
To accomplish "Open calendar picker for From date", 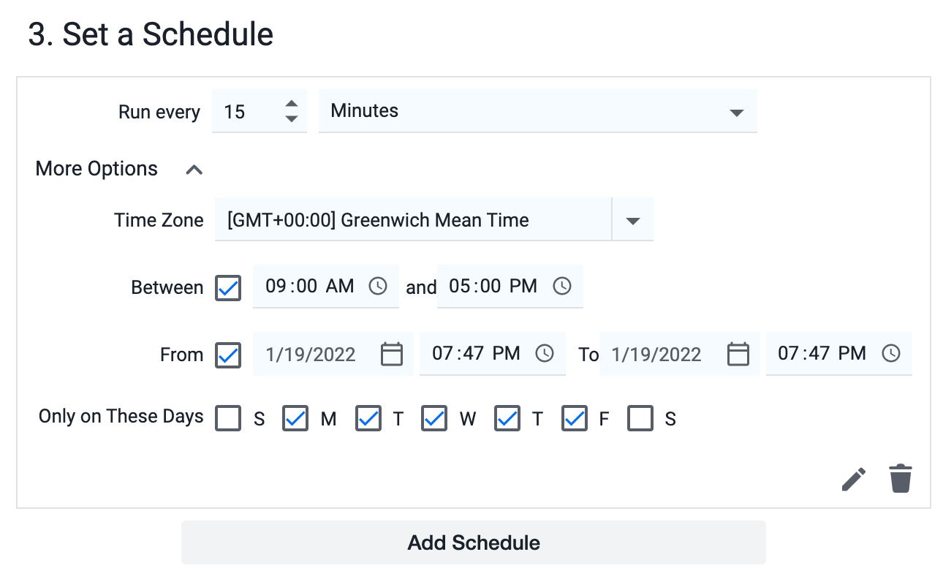I will point(393,354).
